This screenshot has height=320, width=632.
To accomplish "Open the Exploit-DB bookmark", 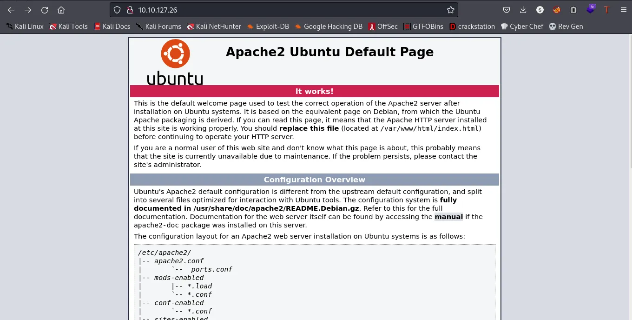I will click(268, 27).
